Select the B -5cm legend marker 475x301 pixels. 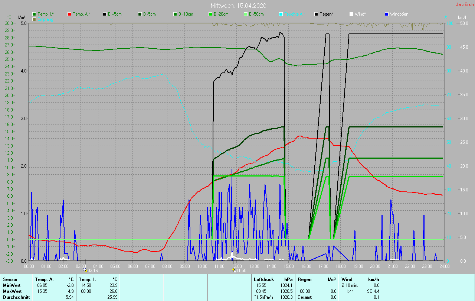click(x=141, y=14)
